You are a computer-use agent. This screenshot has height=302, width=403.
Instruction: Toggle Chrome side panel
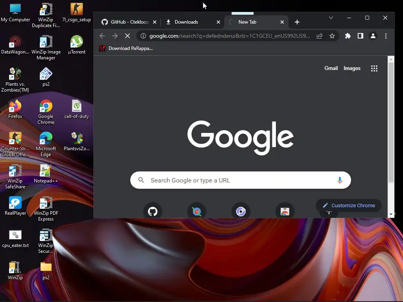click(360, 36)
